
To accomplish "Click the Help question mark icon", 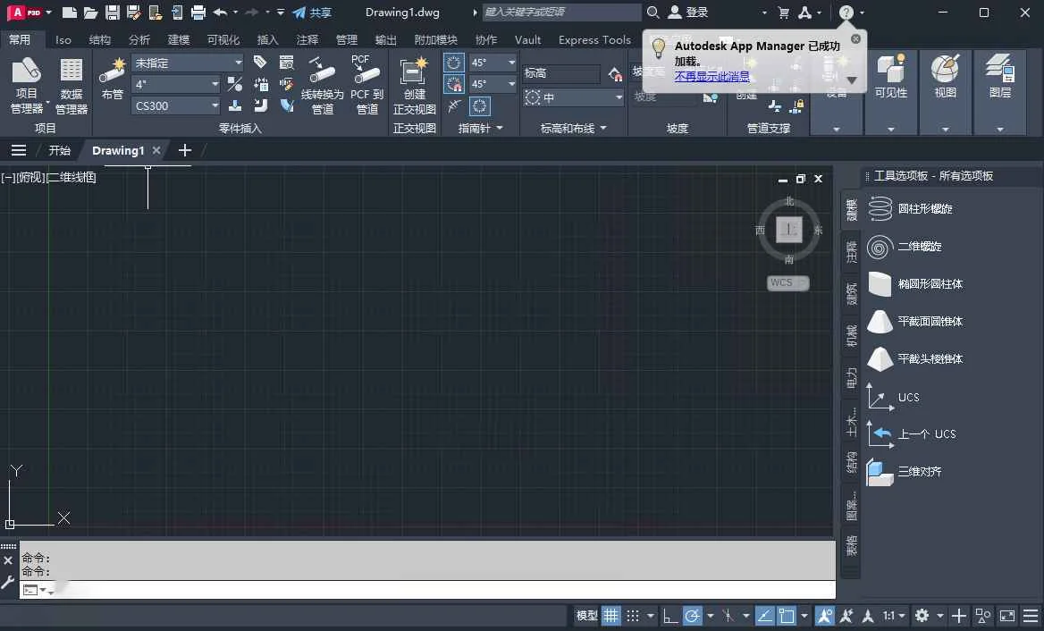I will (846, 12).
